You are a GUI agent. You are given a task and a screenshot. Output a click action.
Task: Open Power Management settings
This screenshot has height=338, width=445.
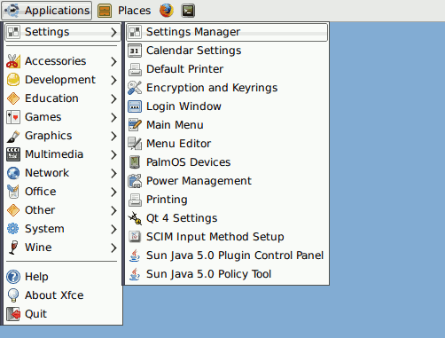coord(227,181)
